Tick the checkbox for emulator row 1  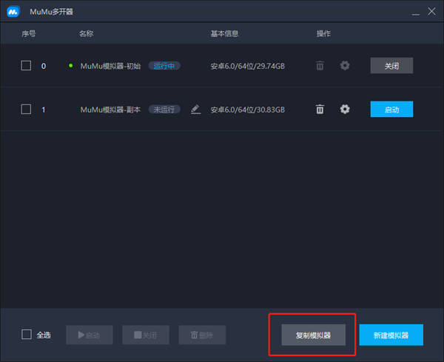26,109
